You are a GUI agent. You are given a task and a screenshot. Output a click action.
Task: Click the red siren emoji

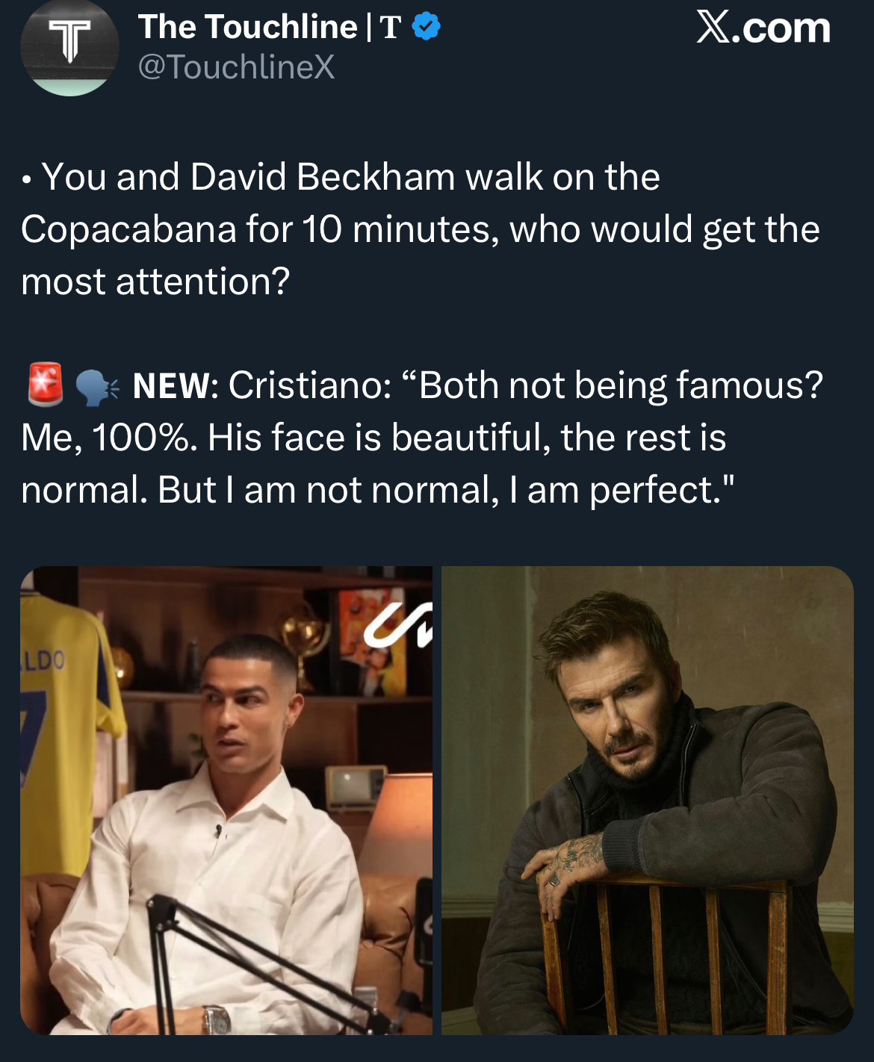(x=46, y=385)
